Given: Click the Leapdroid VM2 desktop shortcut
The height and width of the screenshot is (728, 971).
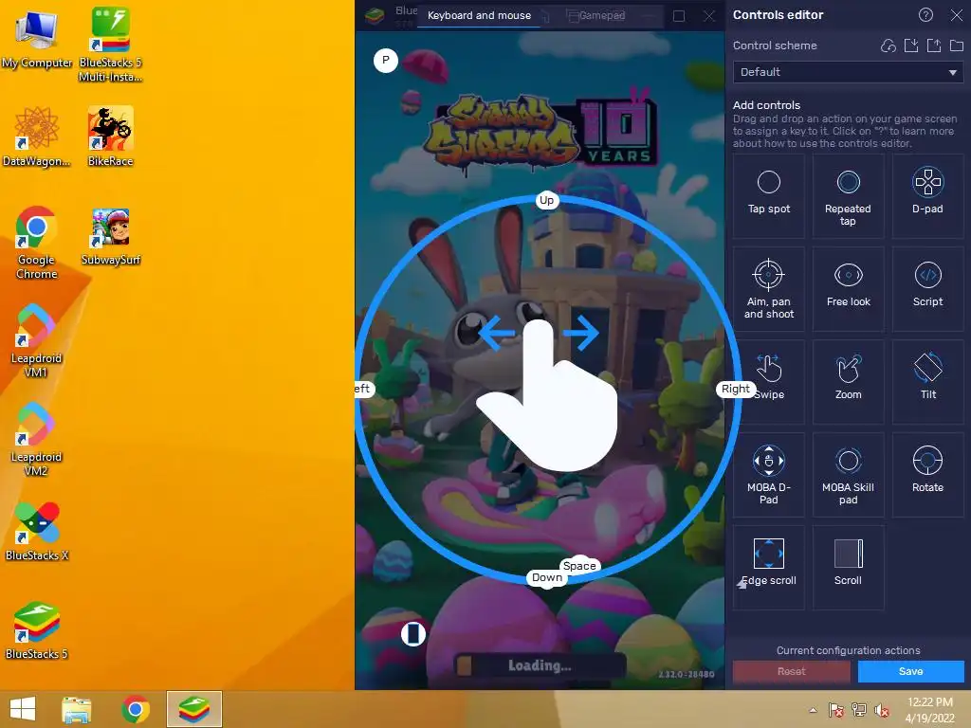Looking at the screenshot, I should point(36,440).
